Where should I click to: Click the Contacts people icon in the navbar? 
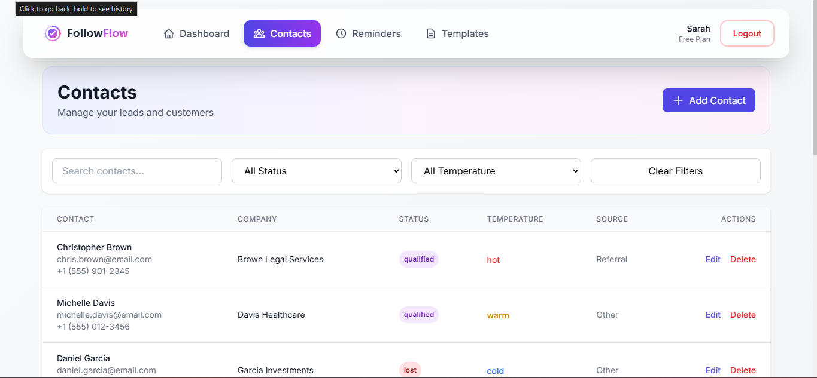coord(259,33)
